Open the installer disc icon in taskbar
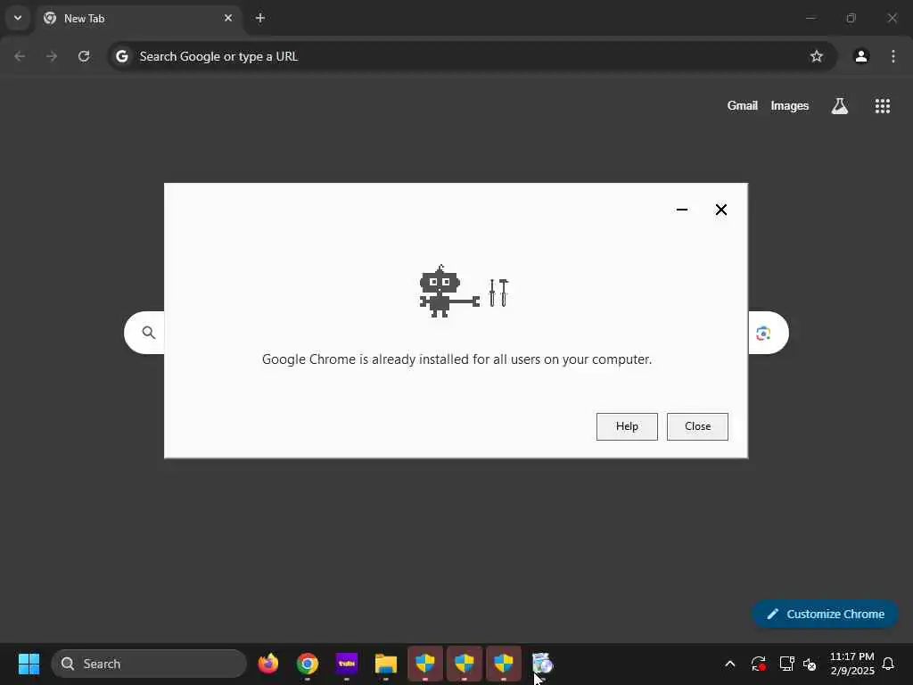 542,664
